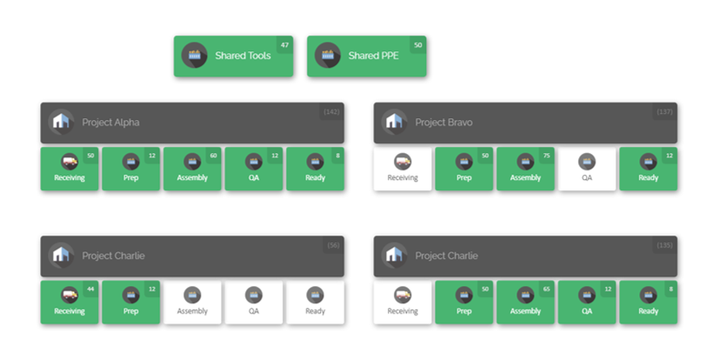This screenshot has width=719, height=359.
Task: Click the 12 badge on Project Bravo's Ready
Action: [x=669, y=156]
